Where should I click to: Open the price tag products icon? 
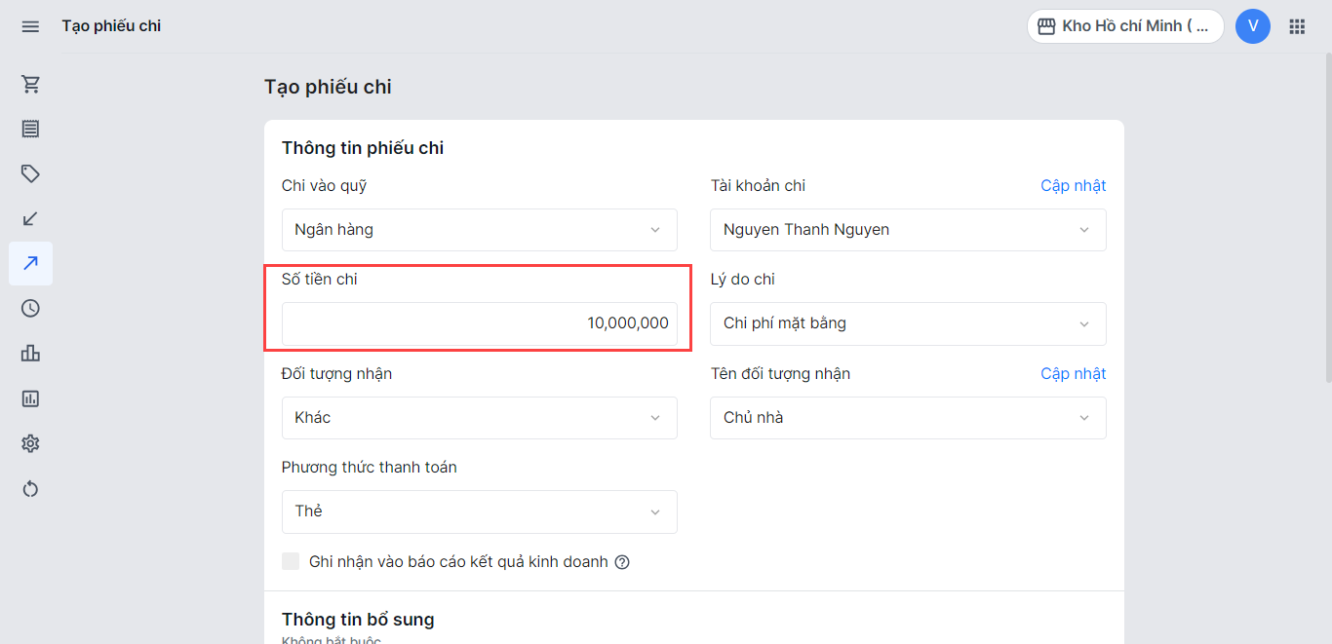30,173
